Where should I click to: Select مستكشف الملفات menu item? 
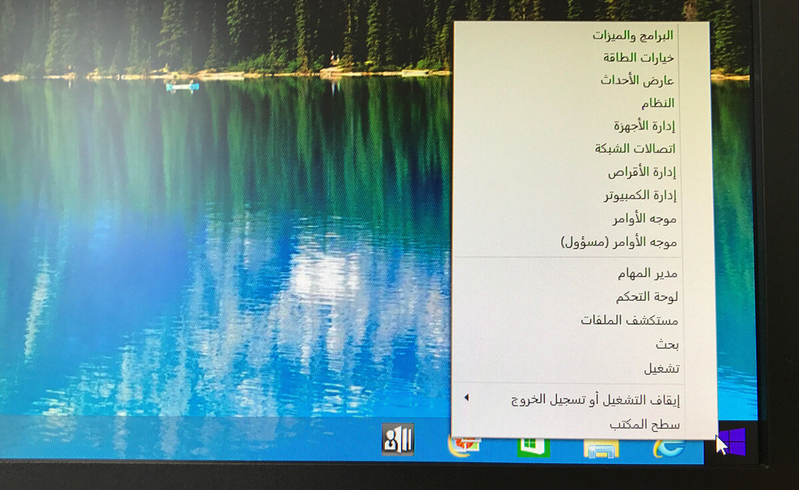coord(629,320)
